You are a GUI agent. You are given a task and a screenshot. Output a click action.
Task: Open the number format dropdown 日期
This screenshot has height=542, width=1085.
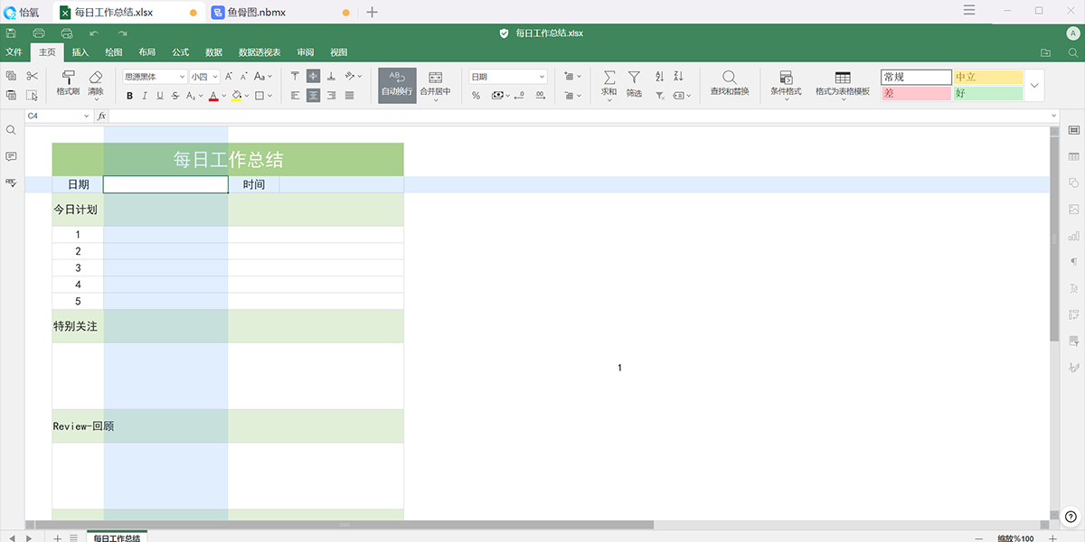[x=507, y=77]
